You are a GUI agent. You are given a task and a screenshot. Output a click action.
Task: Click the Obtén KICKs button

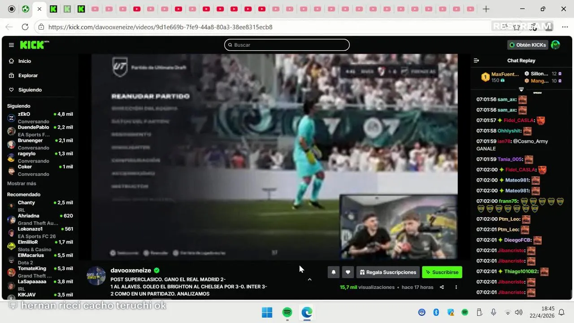coord(528,45)
